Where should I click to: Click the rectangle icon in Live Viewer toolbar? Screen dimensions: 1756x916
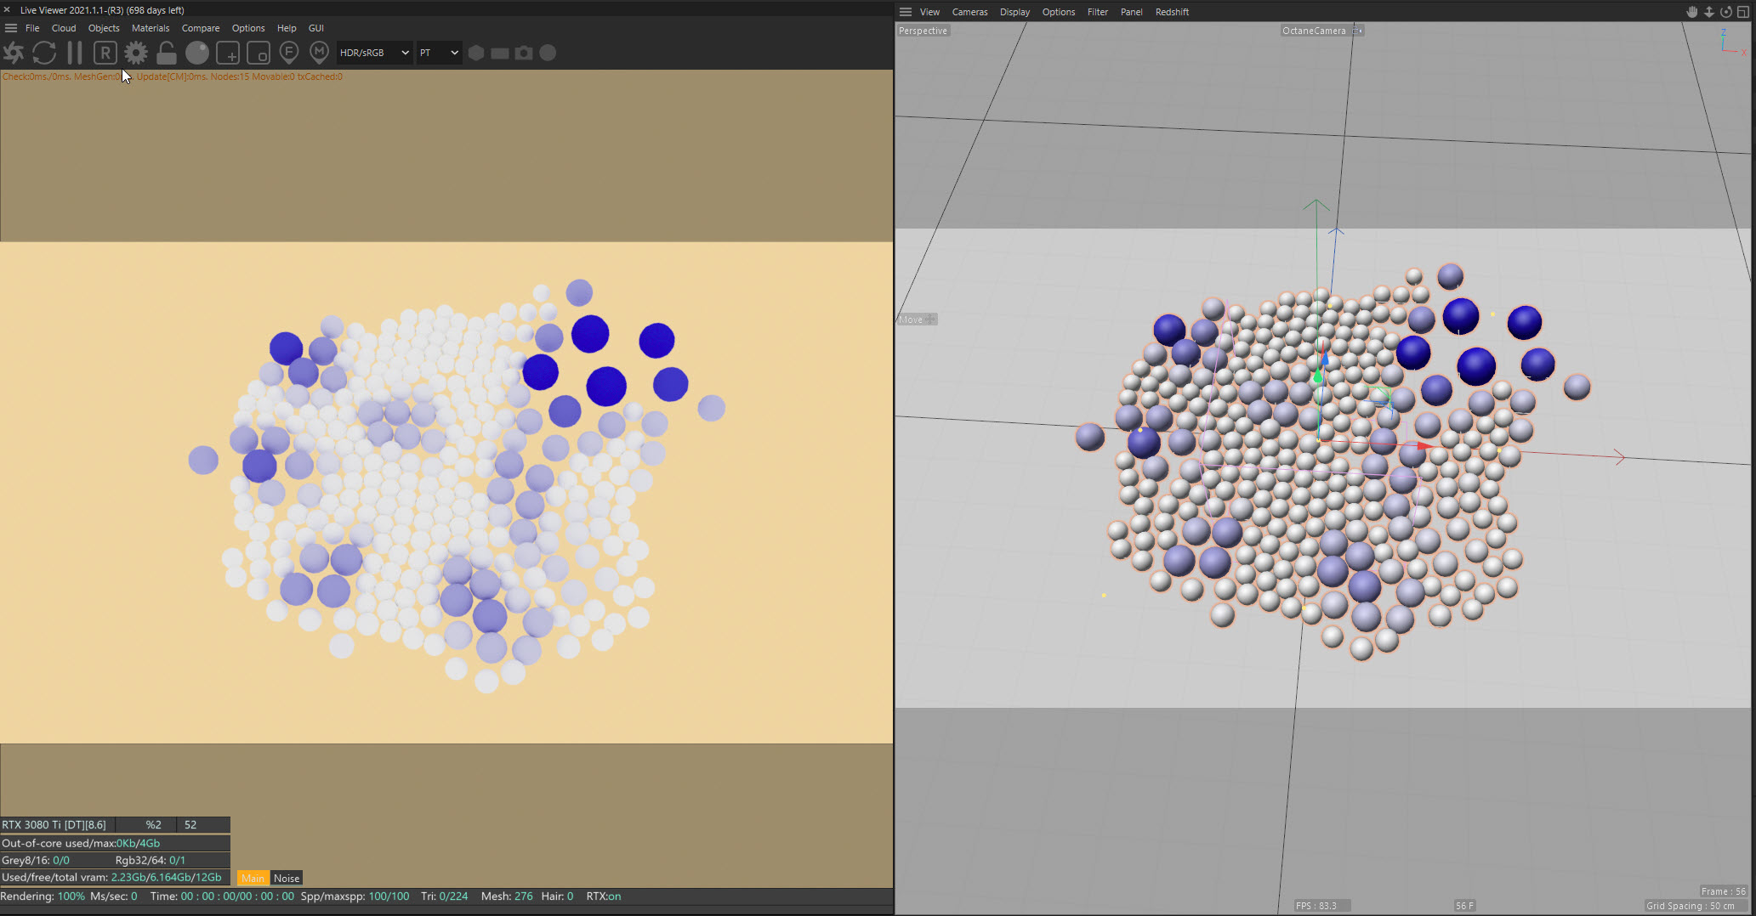click(x=500, y=53)
